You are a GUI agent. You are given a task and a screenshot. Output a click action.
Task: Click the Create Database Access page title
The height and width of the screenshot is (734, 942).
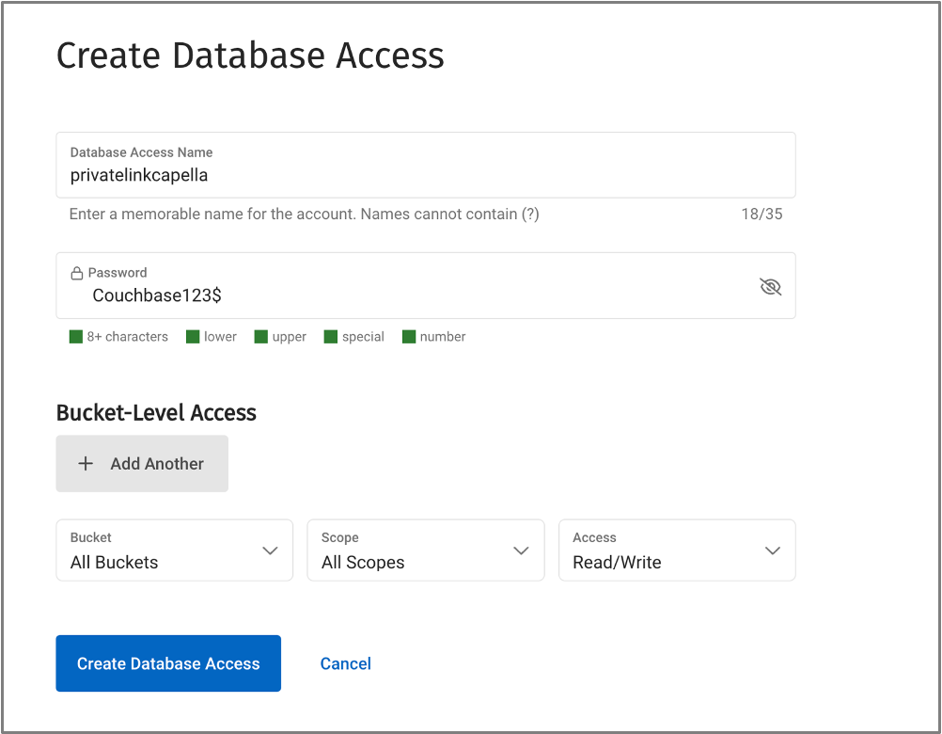click(250, 56)
